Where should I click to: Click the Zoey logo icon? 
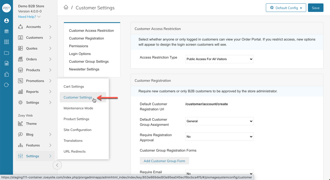tap(6, 8)
